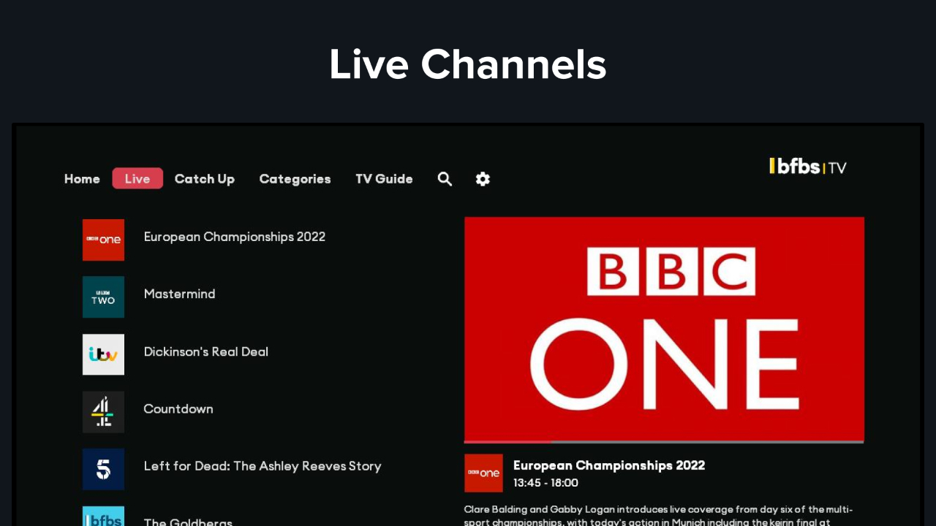Choose Dickinson's Real Deal row
936x526 pixels.
click(x=205, y=351)
